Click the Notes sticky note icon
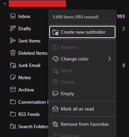 13,77
